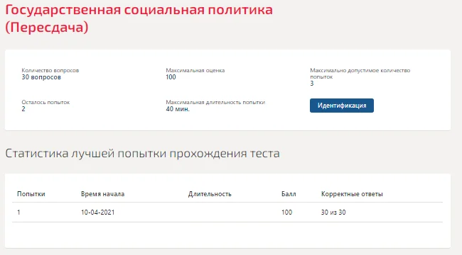The image size is (462, 255).
Task: Click the 40 мин. duration value
Action: (178, 109)
